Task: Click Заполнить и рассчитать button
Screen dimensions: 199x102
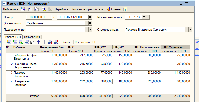Action: [x=87, y=9]
